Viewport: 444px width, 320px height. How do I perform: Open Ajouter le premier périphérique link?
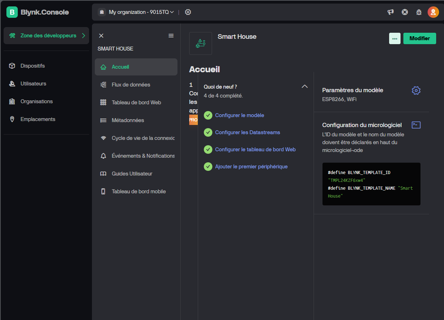pos(251,167)
